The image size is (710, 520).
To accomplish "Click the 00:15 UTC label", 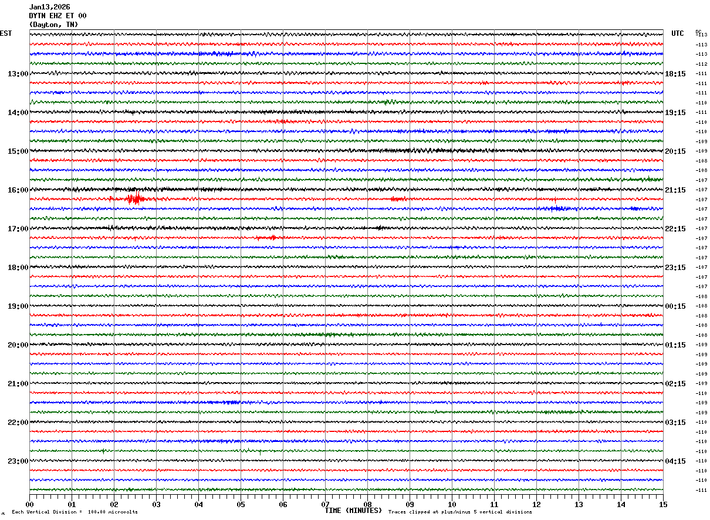I will (x=675, y=306).
